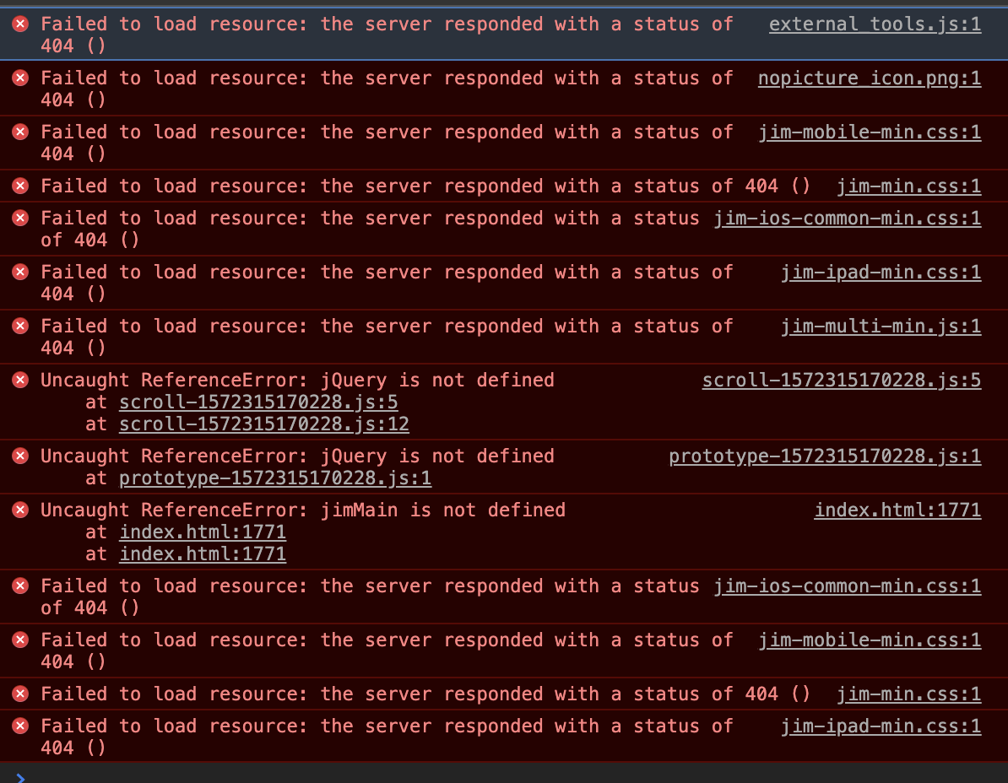Screen dimensions: 1008x783
Task: Click the error icon of the first jim-mobile-min.css failure
Action: 21,132
